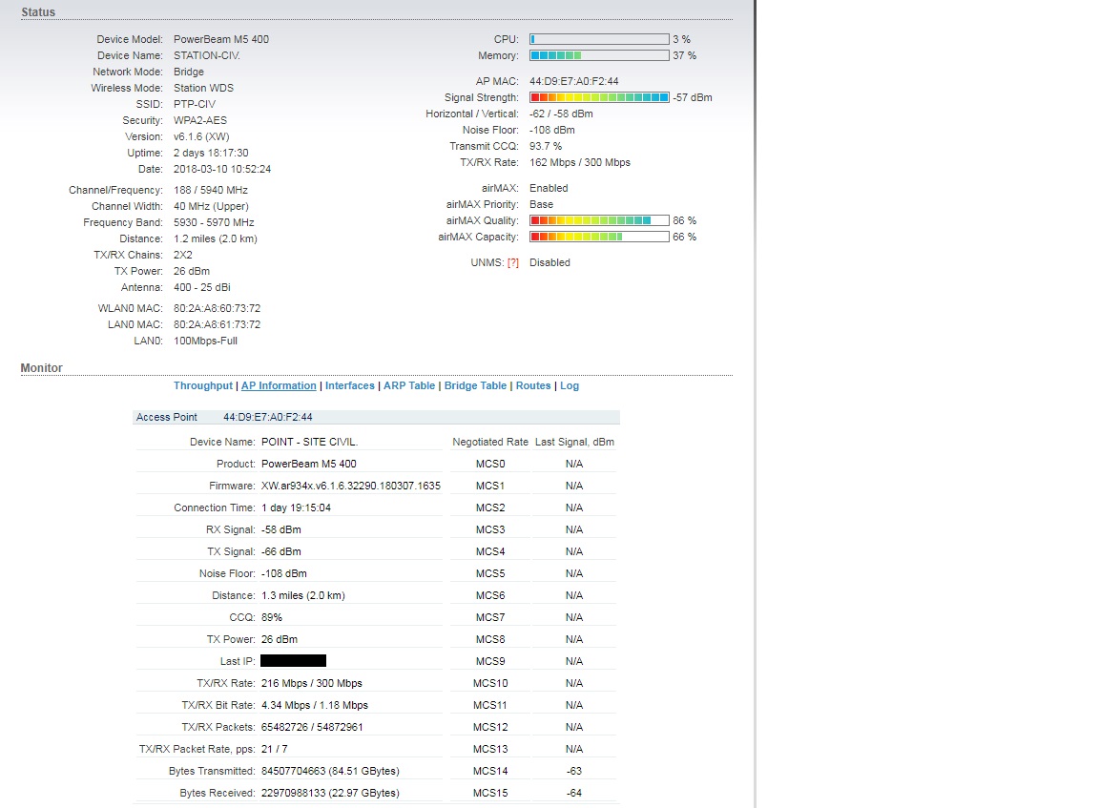Click the airMAX Quality bar
Screen dimensions: 1099x808
click(x=599, y=220)
